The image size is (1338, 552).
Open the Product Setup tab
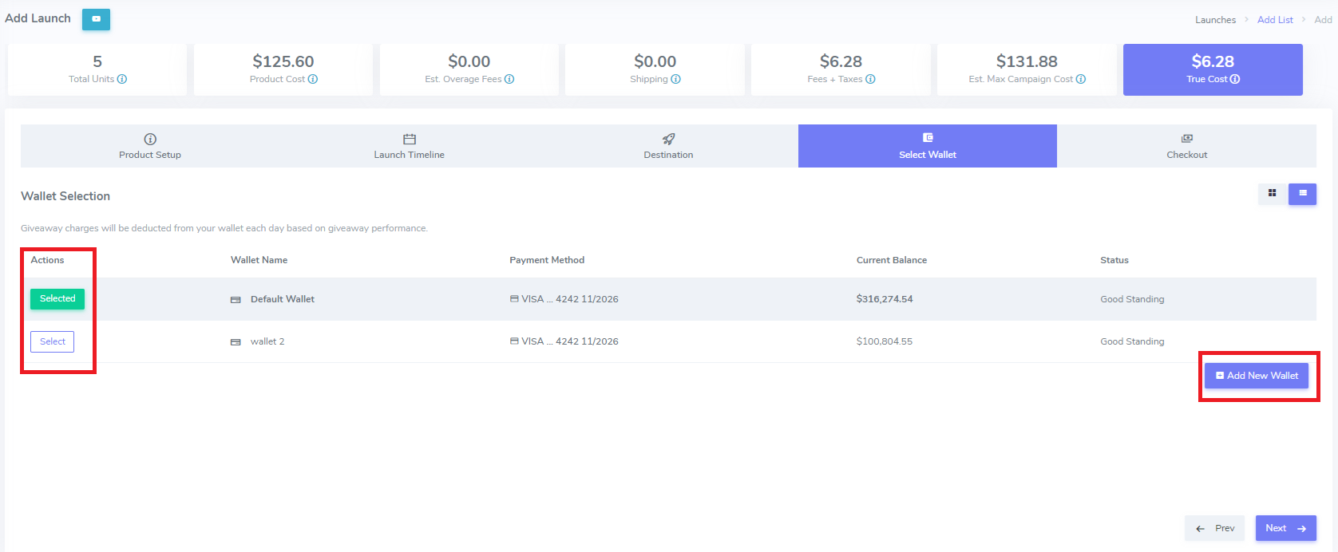point(150,146)
